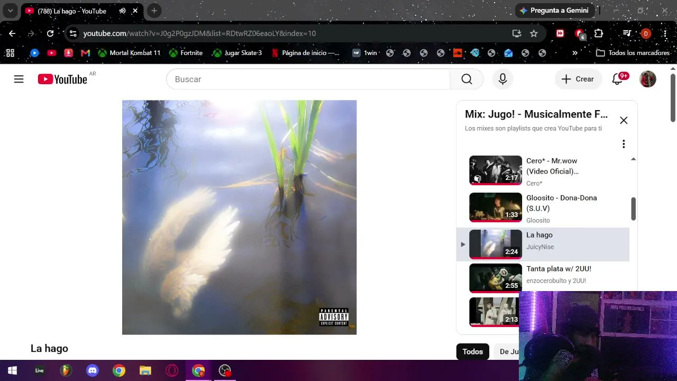The width and height of the screenshot is (677, 381).
Task: Open the Fortnite bookmark
Action: [186, 53]
